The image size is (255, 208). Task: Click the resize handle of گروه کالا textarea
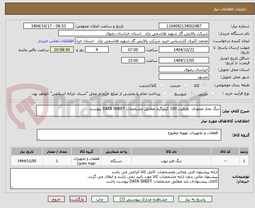coord(39,138)
